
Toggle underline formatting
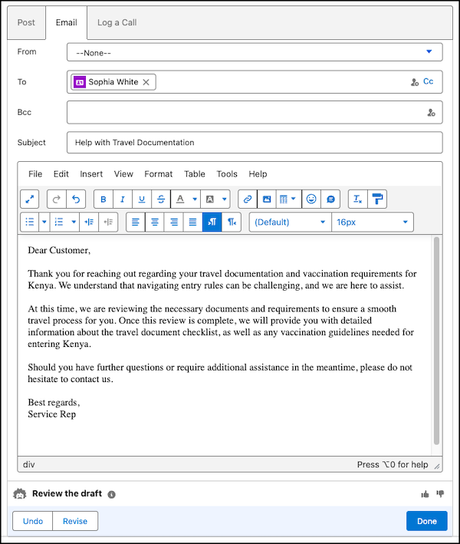[x=141, y=199]
